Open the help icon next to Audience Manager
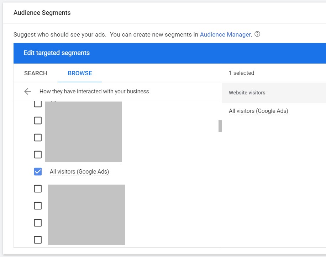Viewport: 326px width, 257px height. (258, 34)
